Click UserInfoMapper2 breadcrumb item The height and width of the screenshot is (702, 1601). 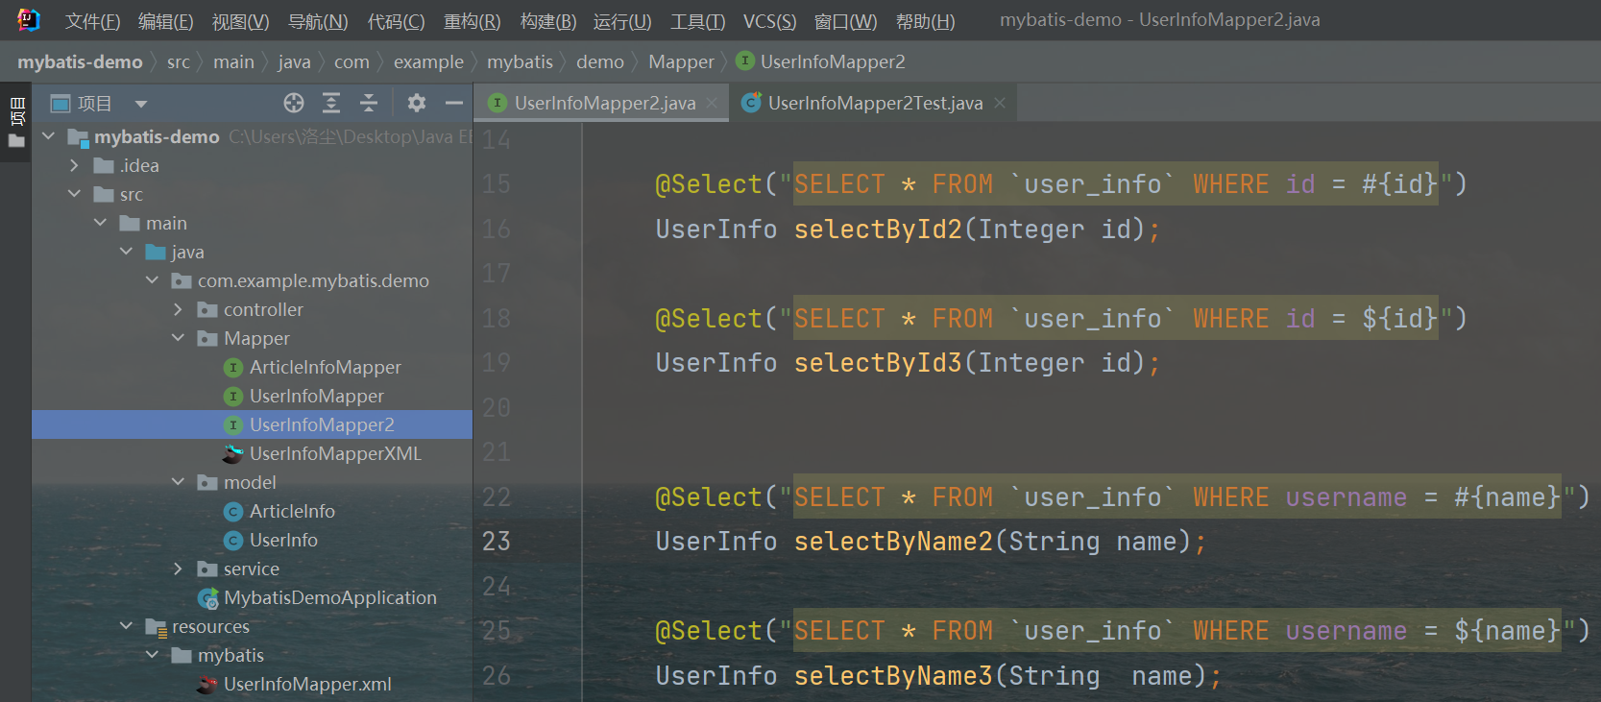tap(821, 61)
